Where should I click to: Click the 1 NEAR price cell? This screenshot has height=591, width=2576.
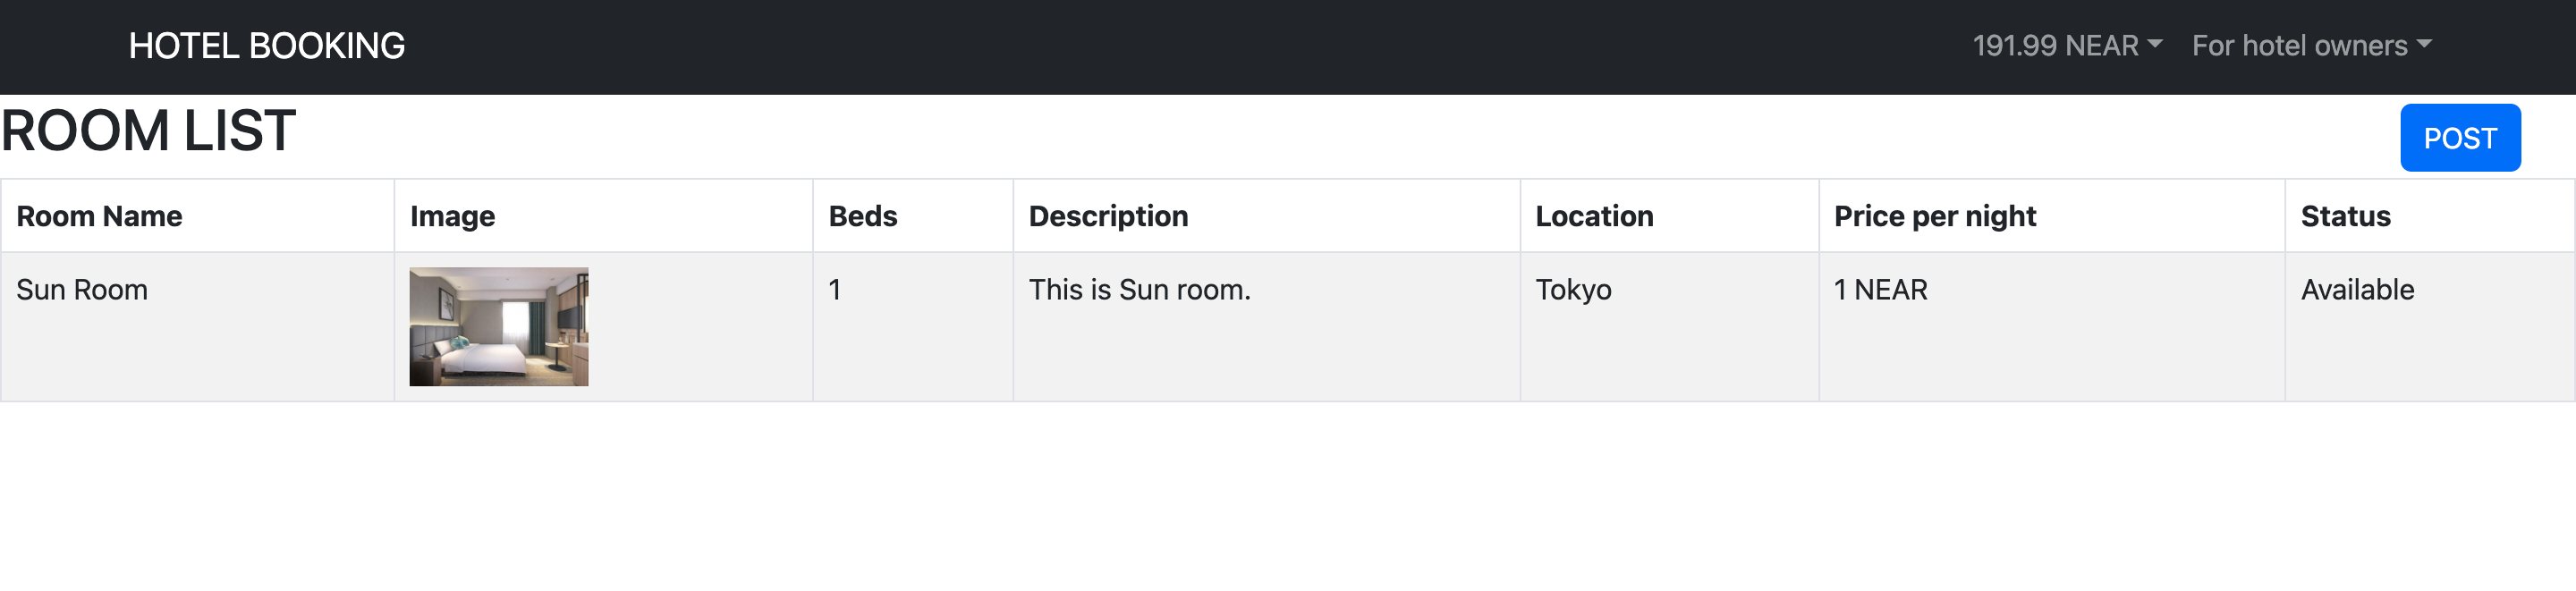click(2052, 327)
